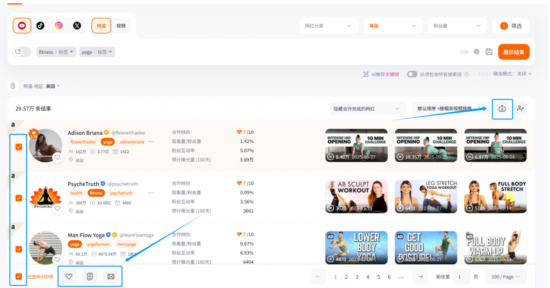Viewport: 550px width, 288px height.
Task: Favorite PsycheTruth with heart icon
Action: (x=57, y=208)
